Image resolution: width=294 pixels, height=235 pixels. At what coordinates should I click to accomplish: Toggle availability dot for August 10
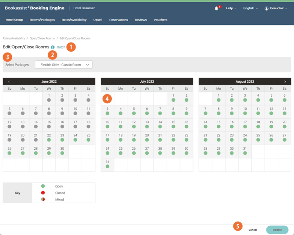coord(245,113)
